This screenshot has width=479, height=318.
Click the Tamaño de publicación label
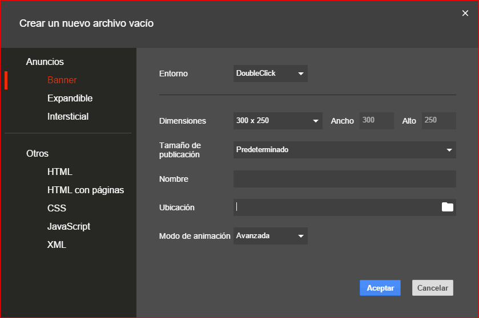[x=180, y=150]
